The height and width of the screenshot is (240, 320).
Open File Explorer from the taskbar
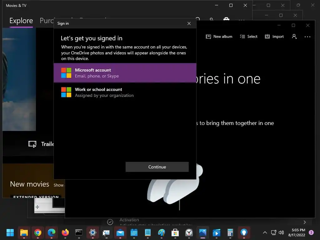point(24,232)
